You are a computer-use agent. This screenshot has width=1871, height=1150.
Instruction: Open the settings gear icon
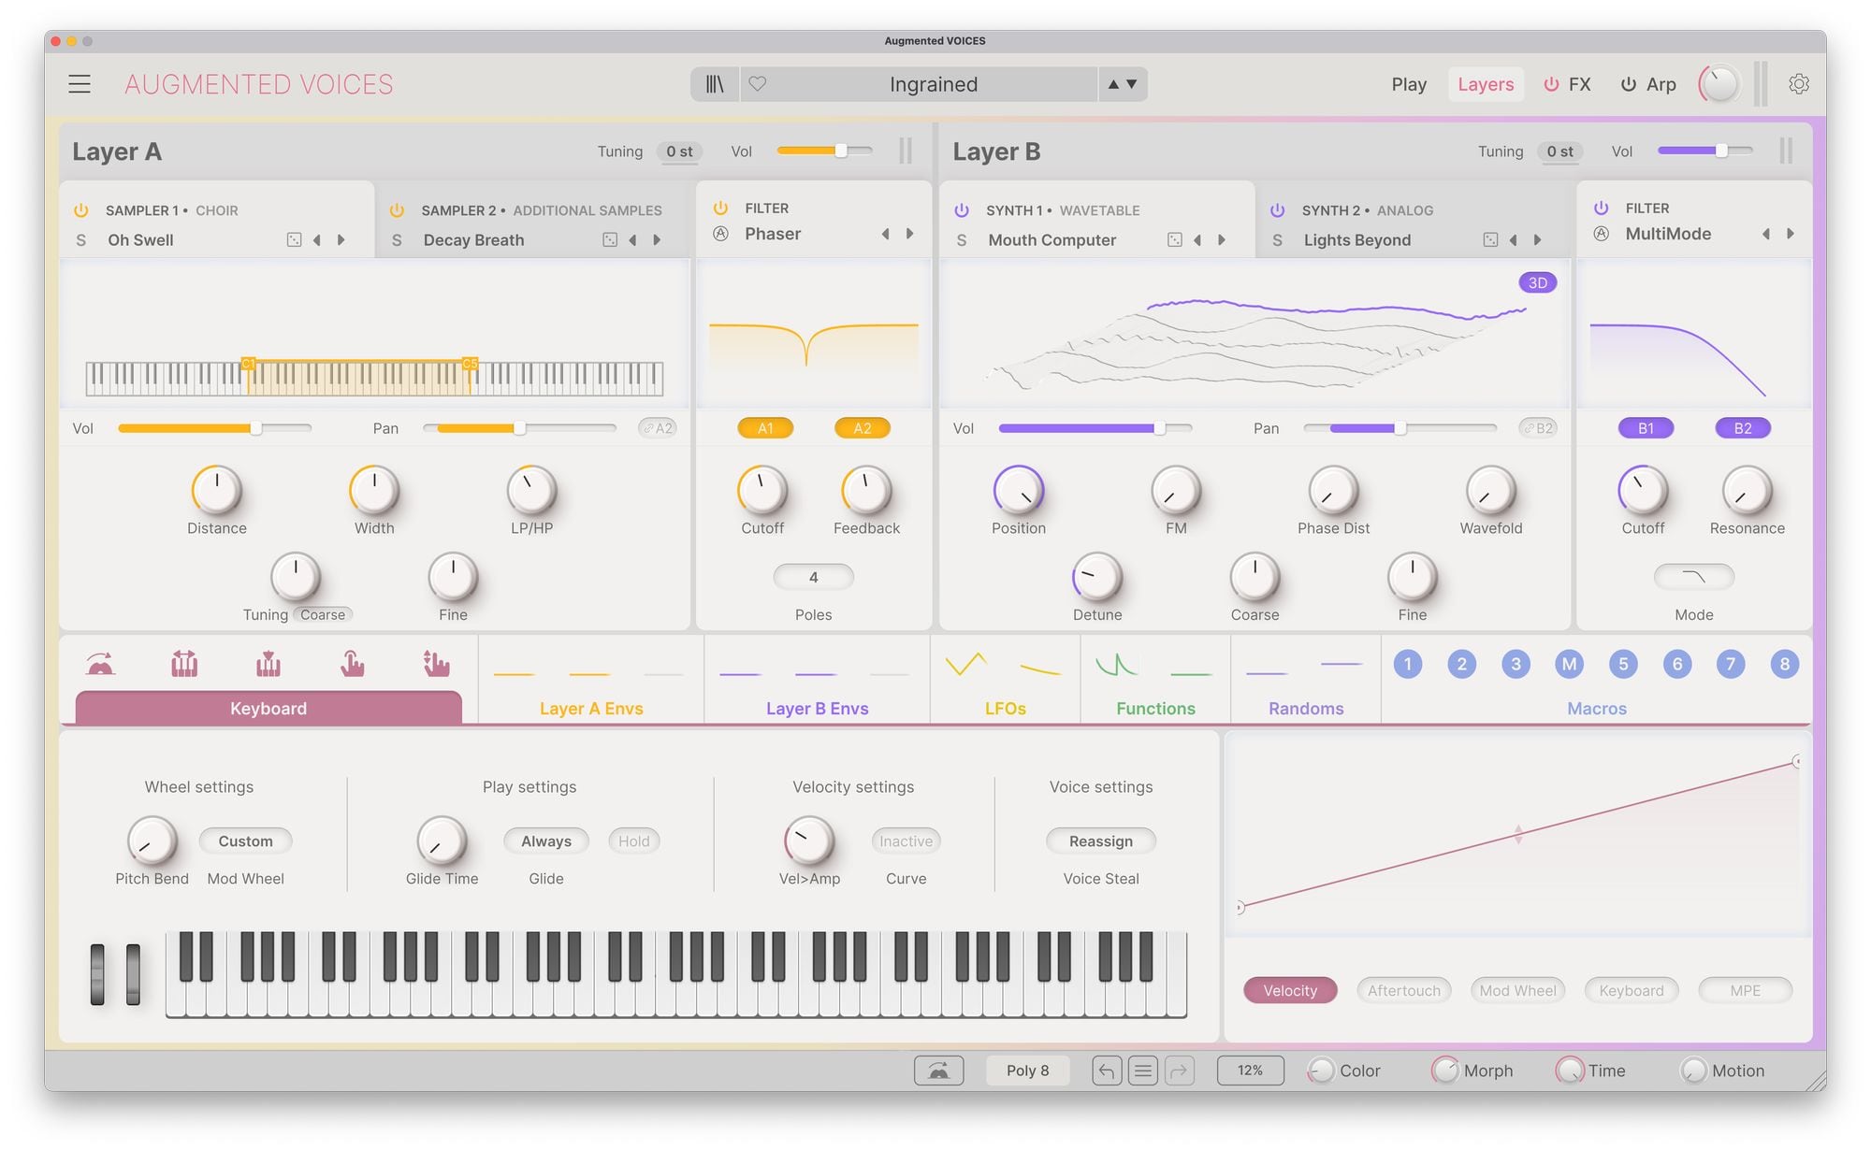tap(1798, 84)
